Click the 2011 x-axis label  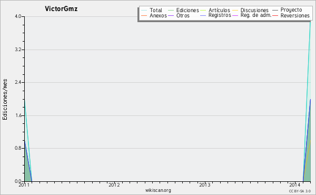(24, 184)
